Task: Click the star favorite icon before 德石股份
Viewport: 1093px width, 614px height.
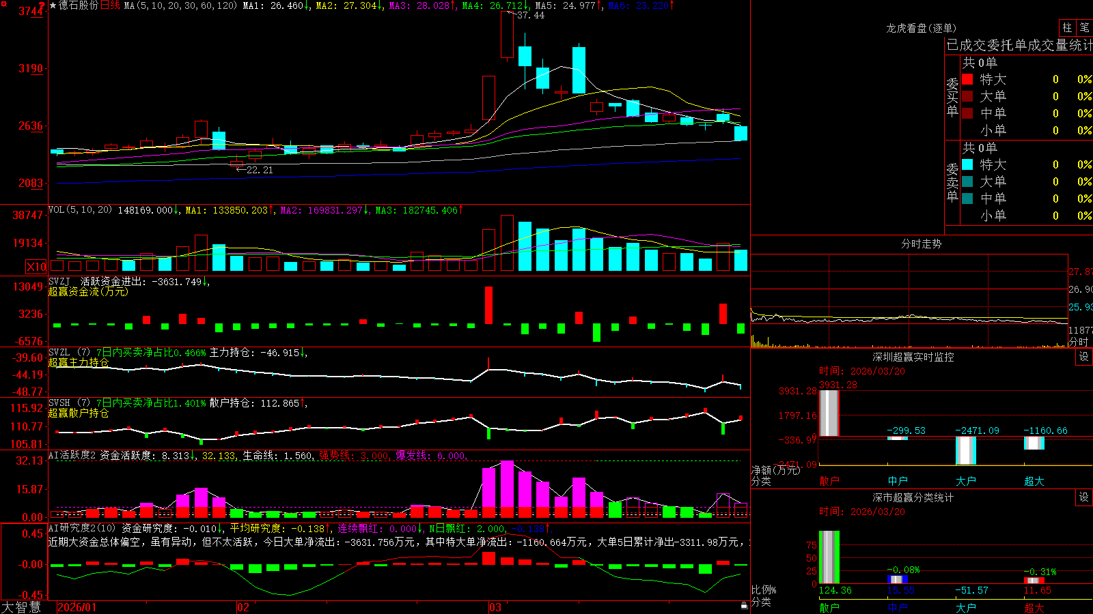Action: click(x=53, y=5)
